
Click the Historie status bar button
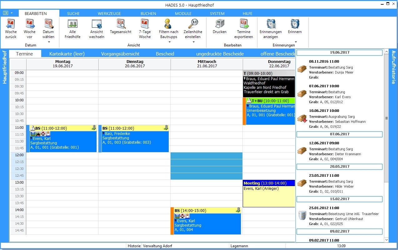[134, 246]
